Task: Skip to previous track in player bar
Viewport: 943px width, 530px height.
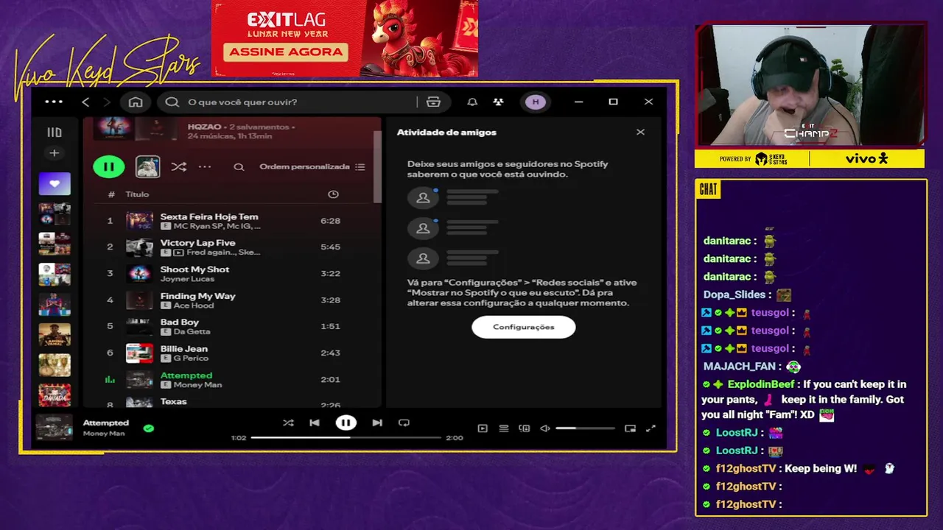Action: point(315,423)
